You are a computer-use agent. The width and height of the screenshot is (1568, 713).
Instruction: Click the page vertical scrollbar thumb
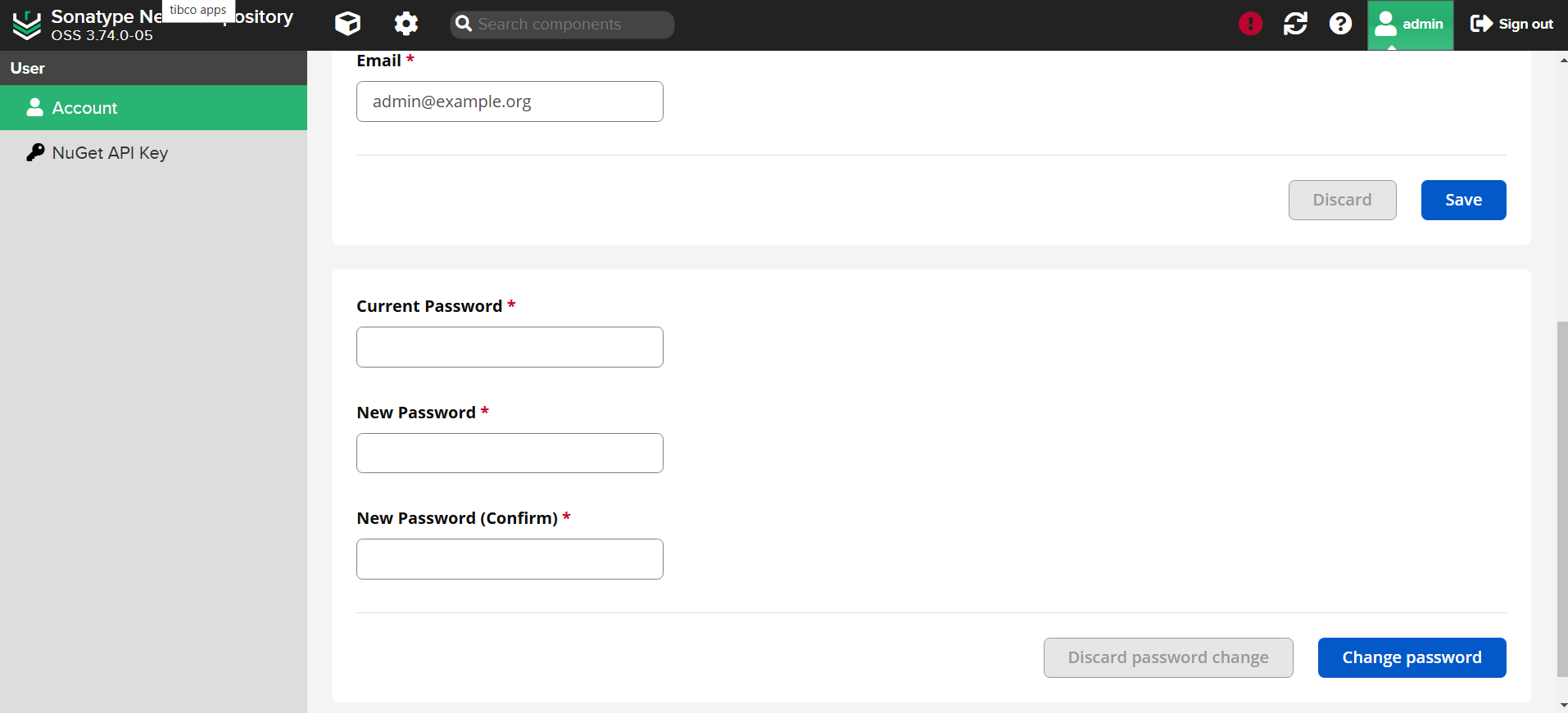[x=1562, y=499]
